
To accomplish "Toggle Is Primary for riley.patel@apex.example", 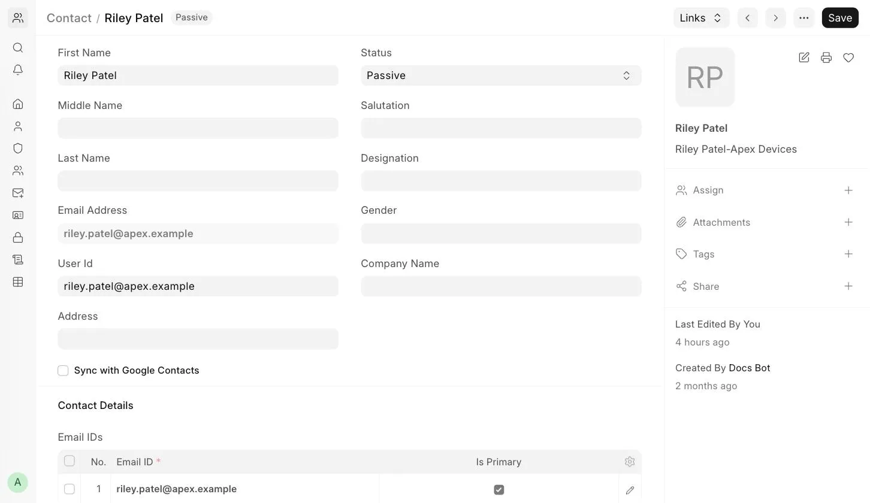I will [499, 490].
